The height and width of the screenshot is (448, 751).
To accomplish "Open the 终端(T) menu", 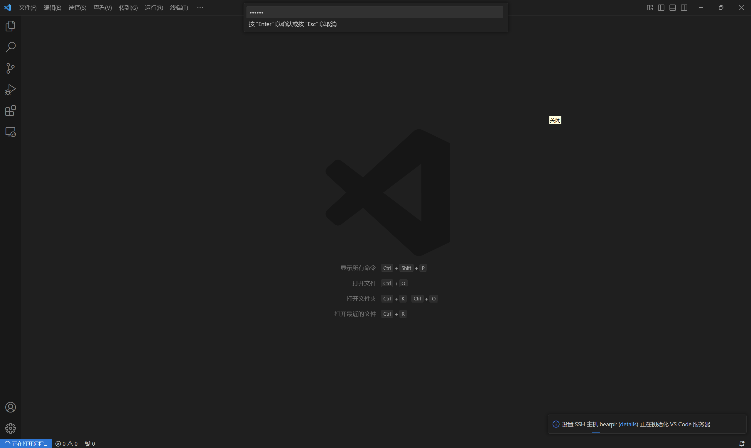I will pyautogui.click(x=179, y=8).
